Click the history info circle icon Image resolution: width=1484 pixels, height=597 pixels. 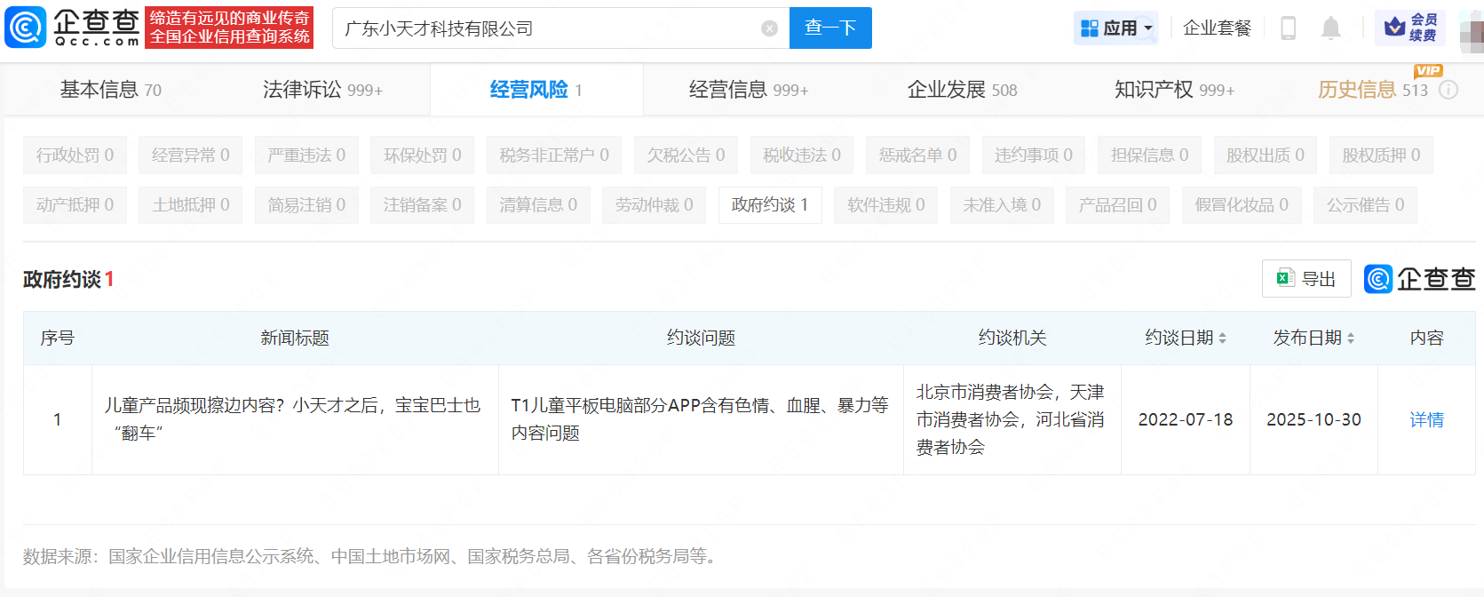click(x=1448, y=90)
